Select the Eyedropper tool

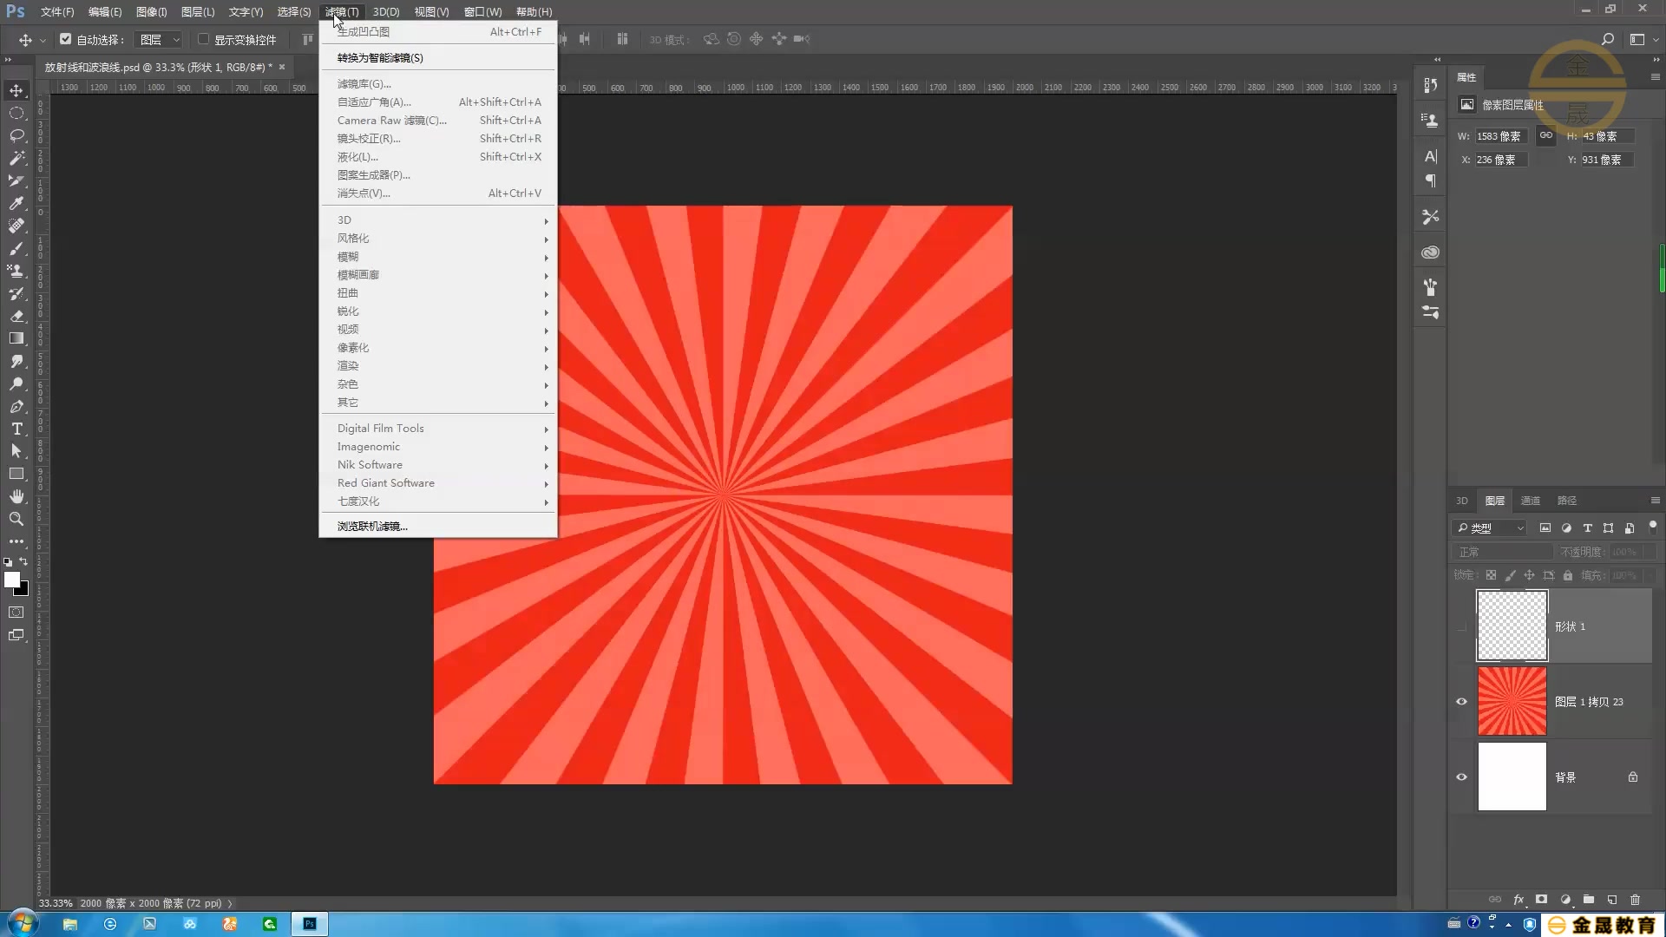tap(16, 203)
